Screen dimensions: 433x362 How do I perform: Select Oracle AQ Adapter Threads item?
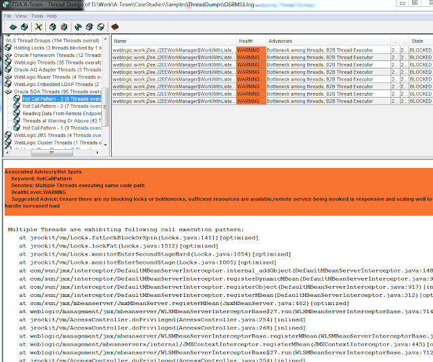[58, 70]
